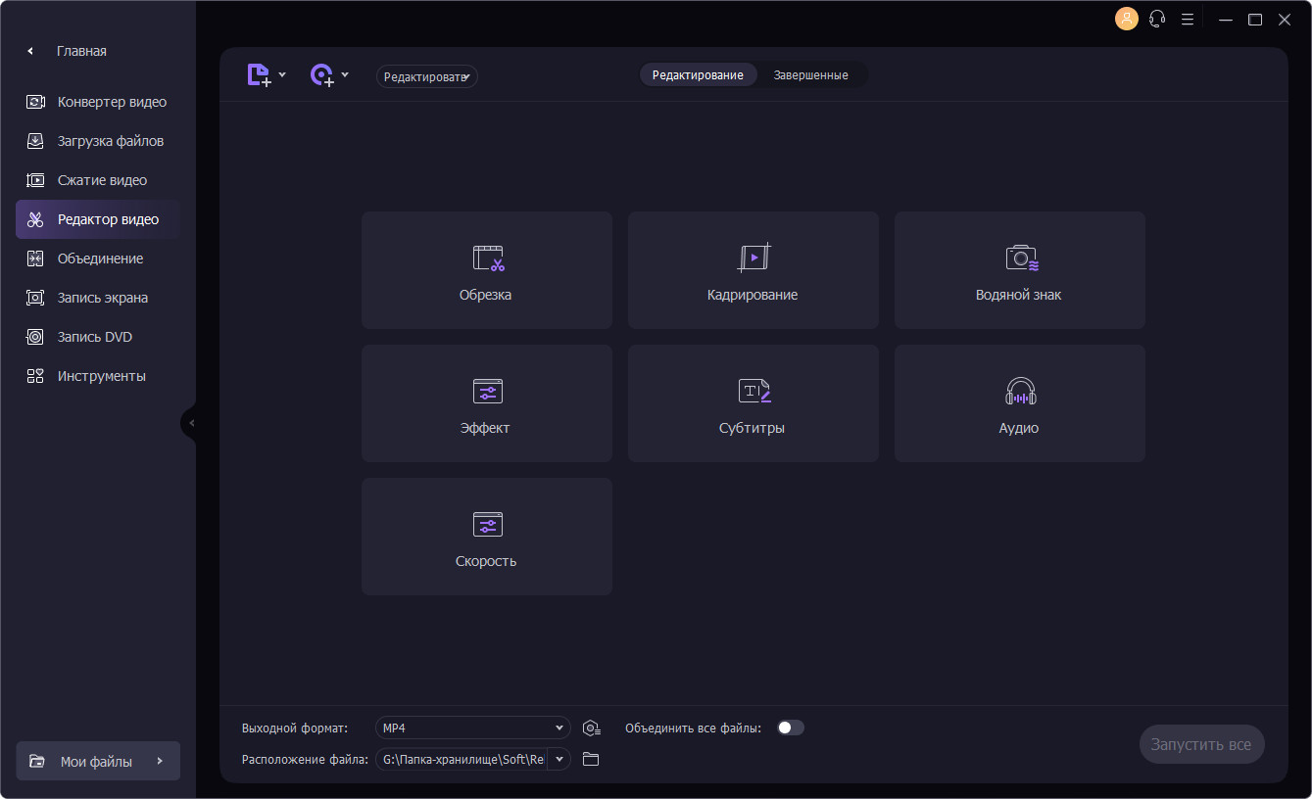Select Загрузка файлов in the sidebar
1312x799 pixels.
tap(98, 141)
